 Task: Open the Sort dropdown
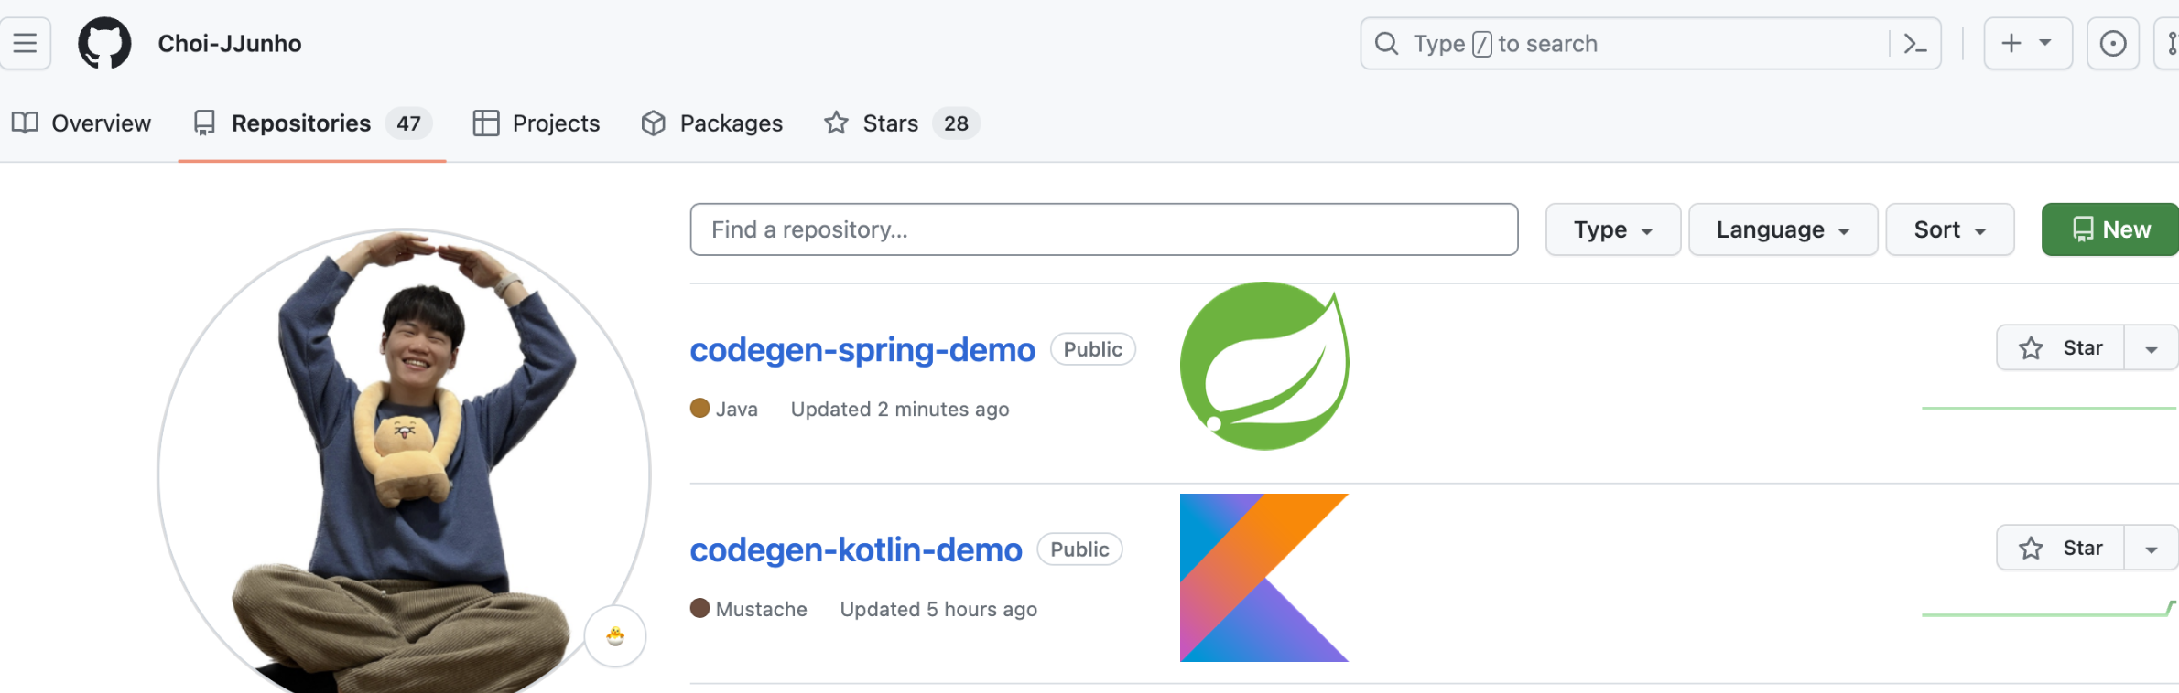1949,229
